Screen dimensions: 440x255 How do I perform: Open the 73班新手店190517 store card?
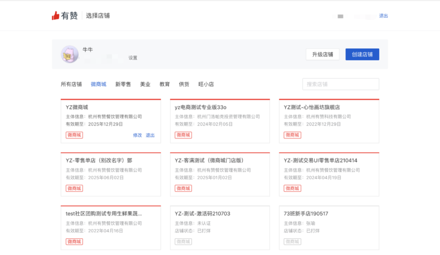point(328,227)
